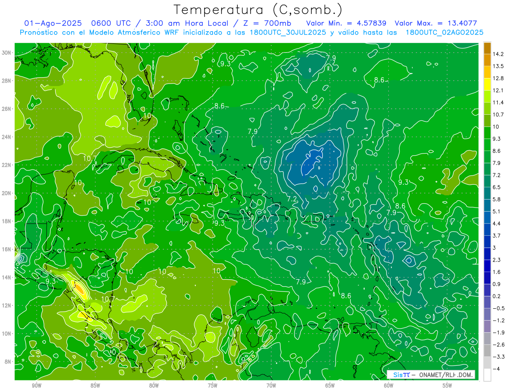Click the '16N' latitude axis label
This screenshot has height=391, width=507.
(x=7, y=249)
